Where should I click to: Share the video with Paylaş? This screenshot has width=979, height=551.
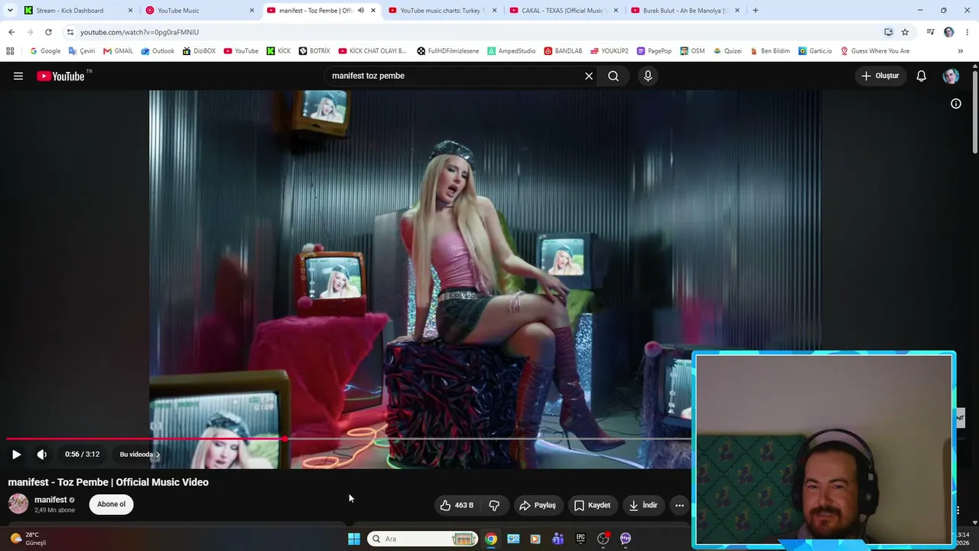538,505
